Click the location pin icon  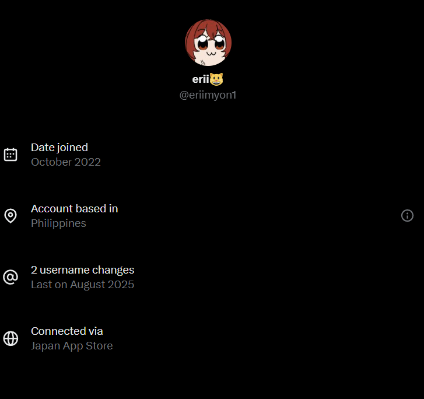10,216
